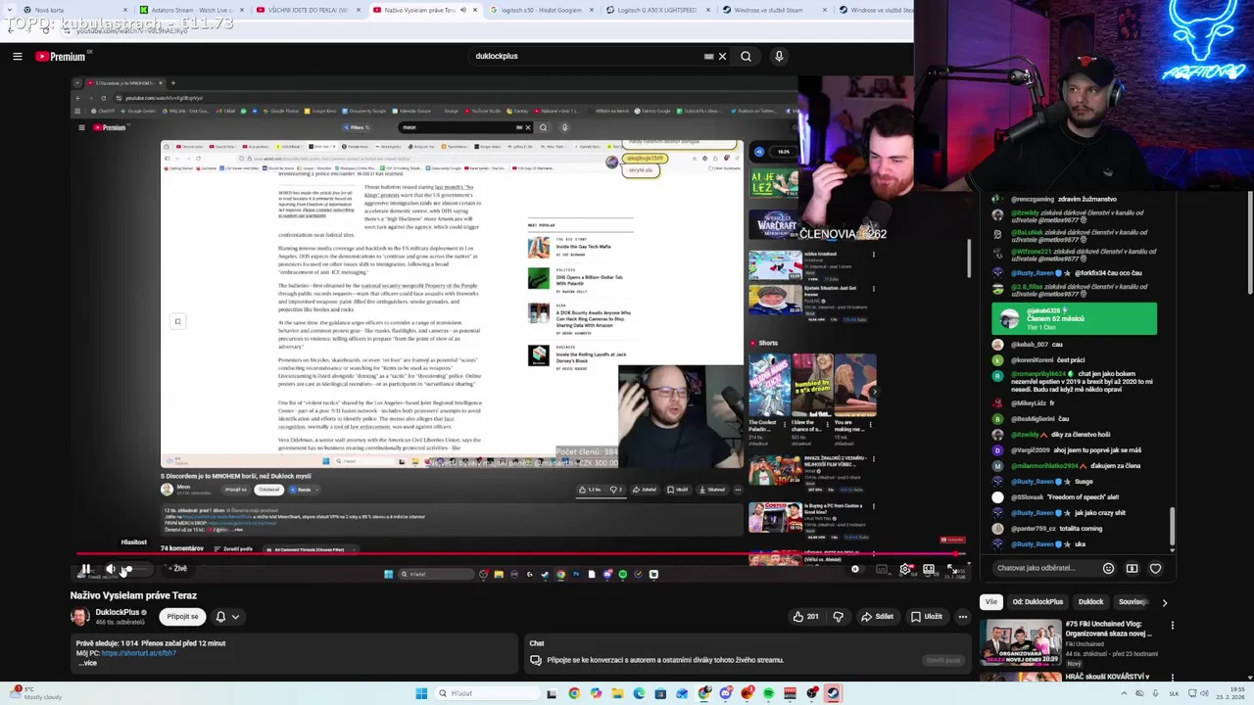Clear the duklockplus search text
Viewport: 1254px width, 705px height.
click(723, 56)
